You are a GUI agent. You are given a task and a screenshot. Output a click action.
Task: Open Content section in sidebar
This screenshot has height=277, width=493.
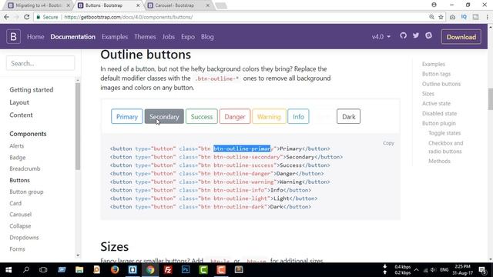(x=21, y=115)
